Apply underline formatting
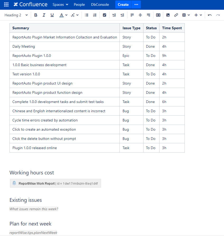Image resolution: width=224 pixels, height=245 pixels. [52, 15]
